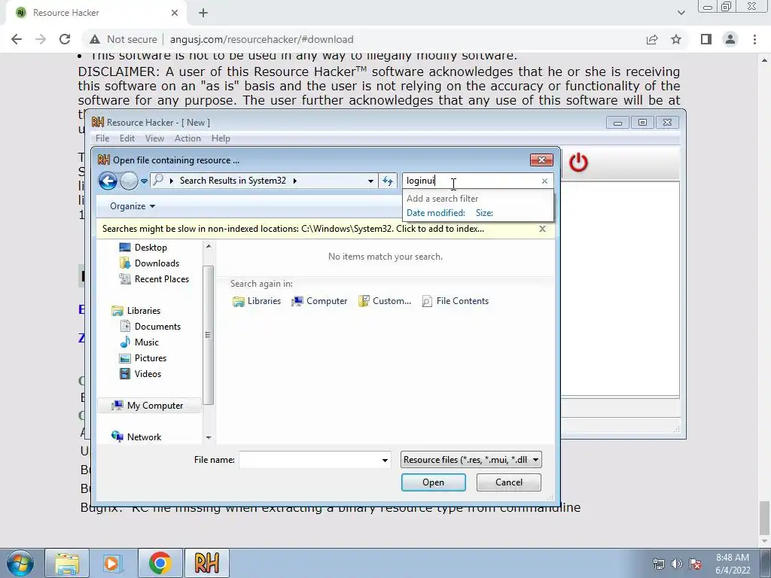Click into the loginui search box
This screenshot has height=578, width=771.
pyautogui.click(x=471, y=181)
